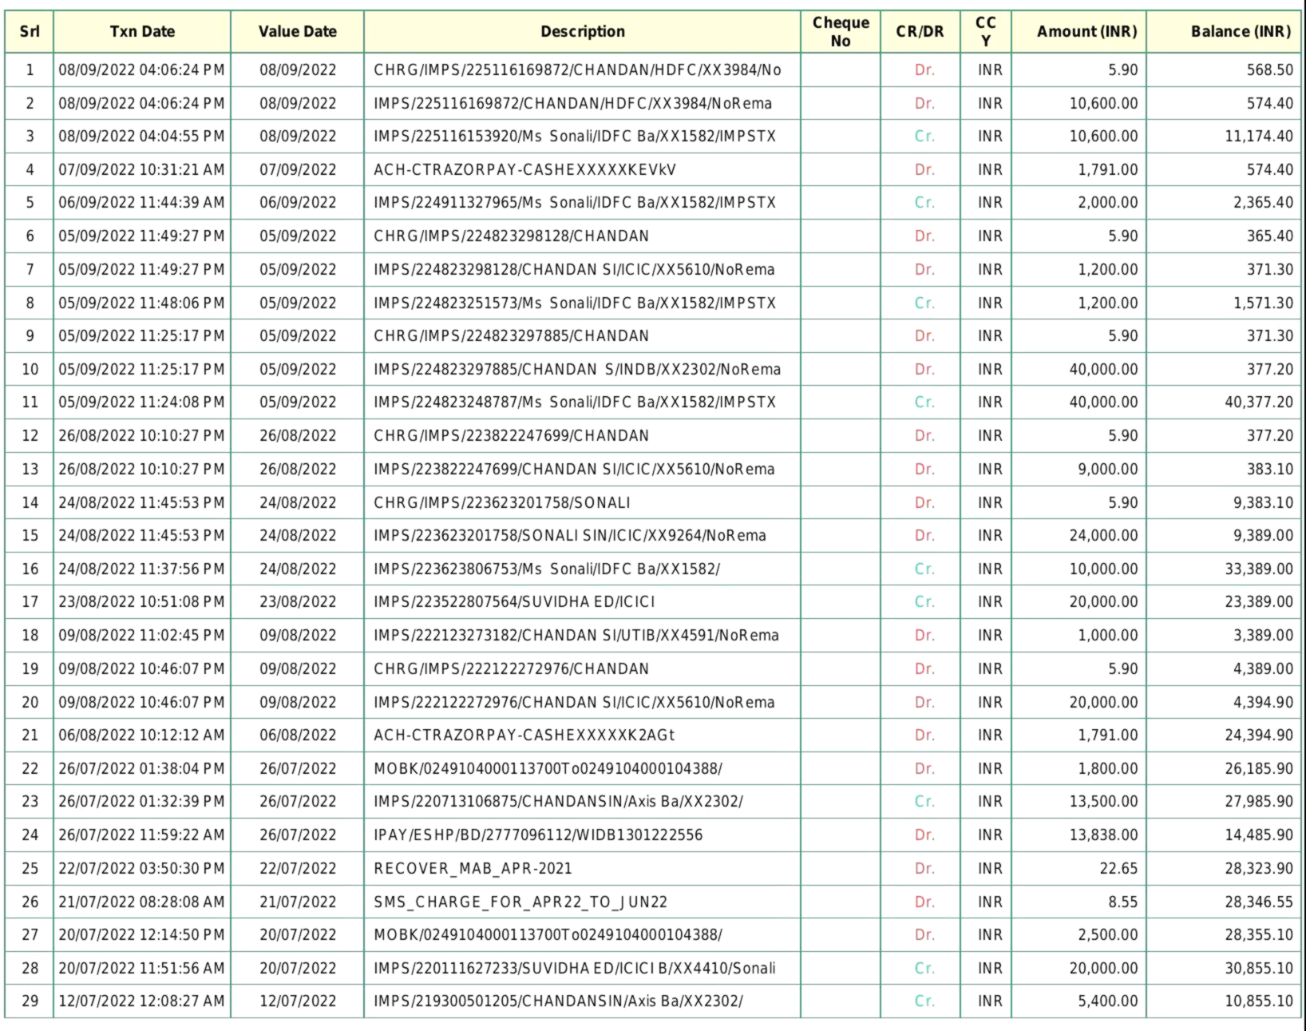The width and height of the screenshot is (1306, 1031).
Task: Click txn date 23/08/2022 10:51:08 PM
Action: pos(141,601)
